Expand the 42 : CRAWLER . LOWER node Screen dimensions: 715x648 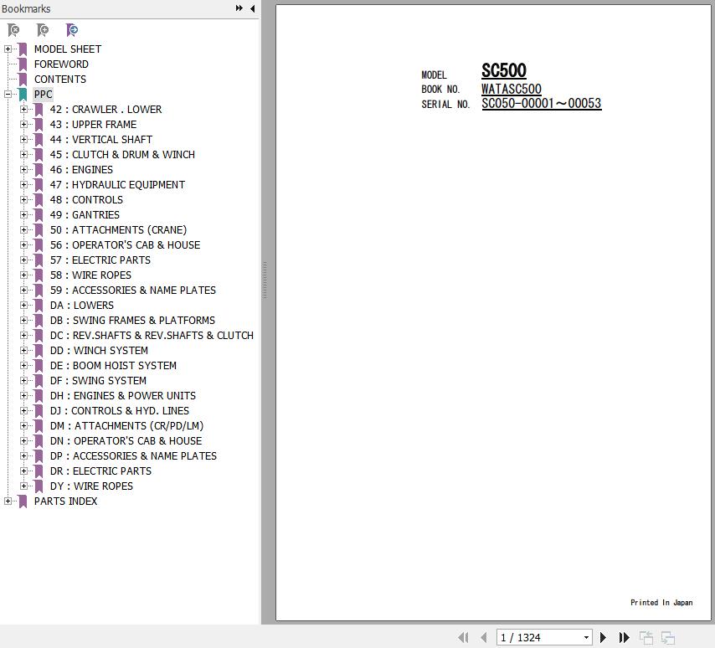(23, 109)
